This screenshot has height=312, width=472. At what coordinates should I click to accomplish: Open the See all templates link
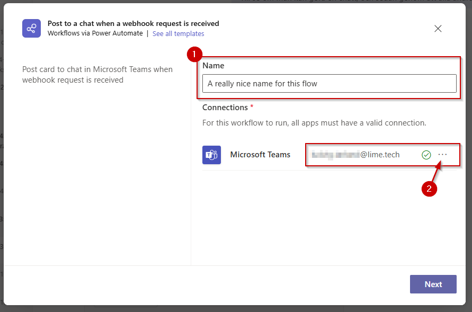tap(178, 33)
